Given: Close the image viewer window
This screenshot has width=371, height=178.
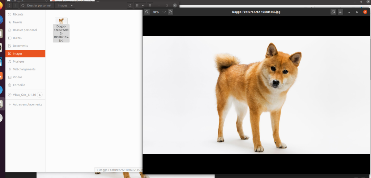Looking at the screenshot, I should pos(365,12).
